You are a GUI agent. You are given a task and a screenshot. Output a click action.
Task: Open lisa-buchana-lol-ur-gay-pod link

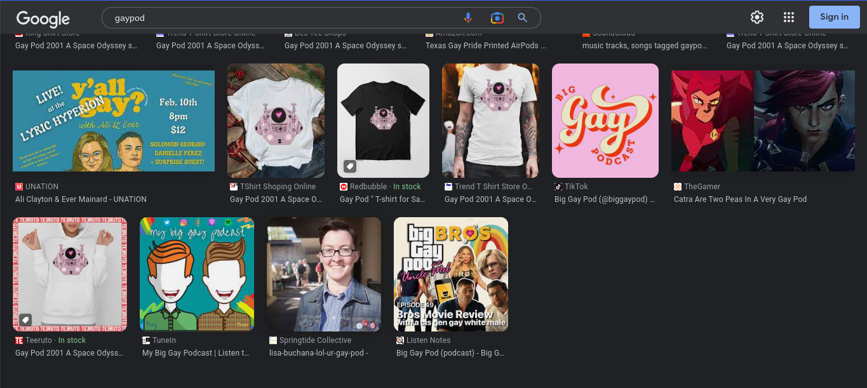click(318, 353)
